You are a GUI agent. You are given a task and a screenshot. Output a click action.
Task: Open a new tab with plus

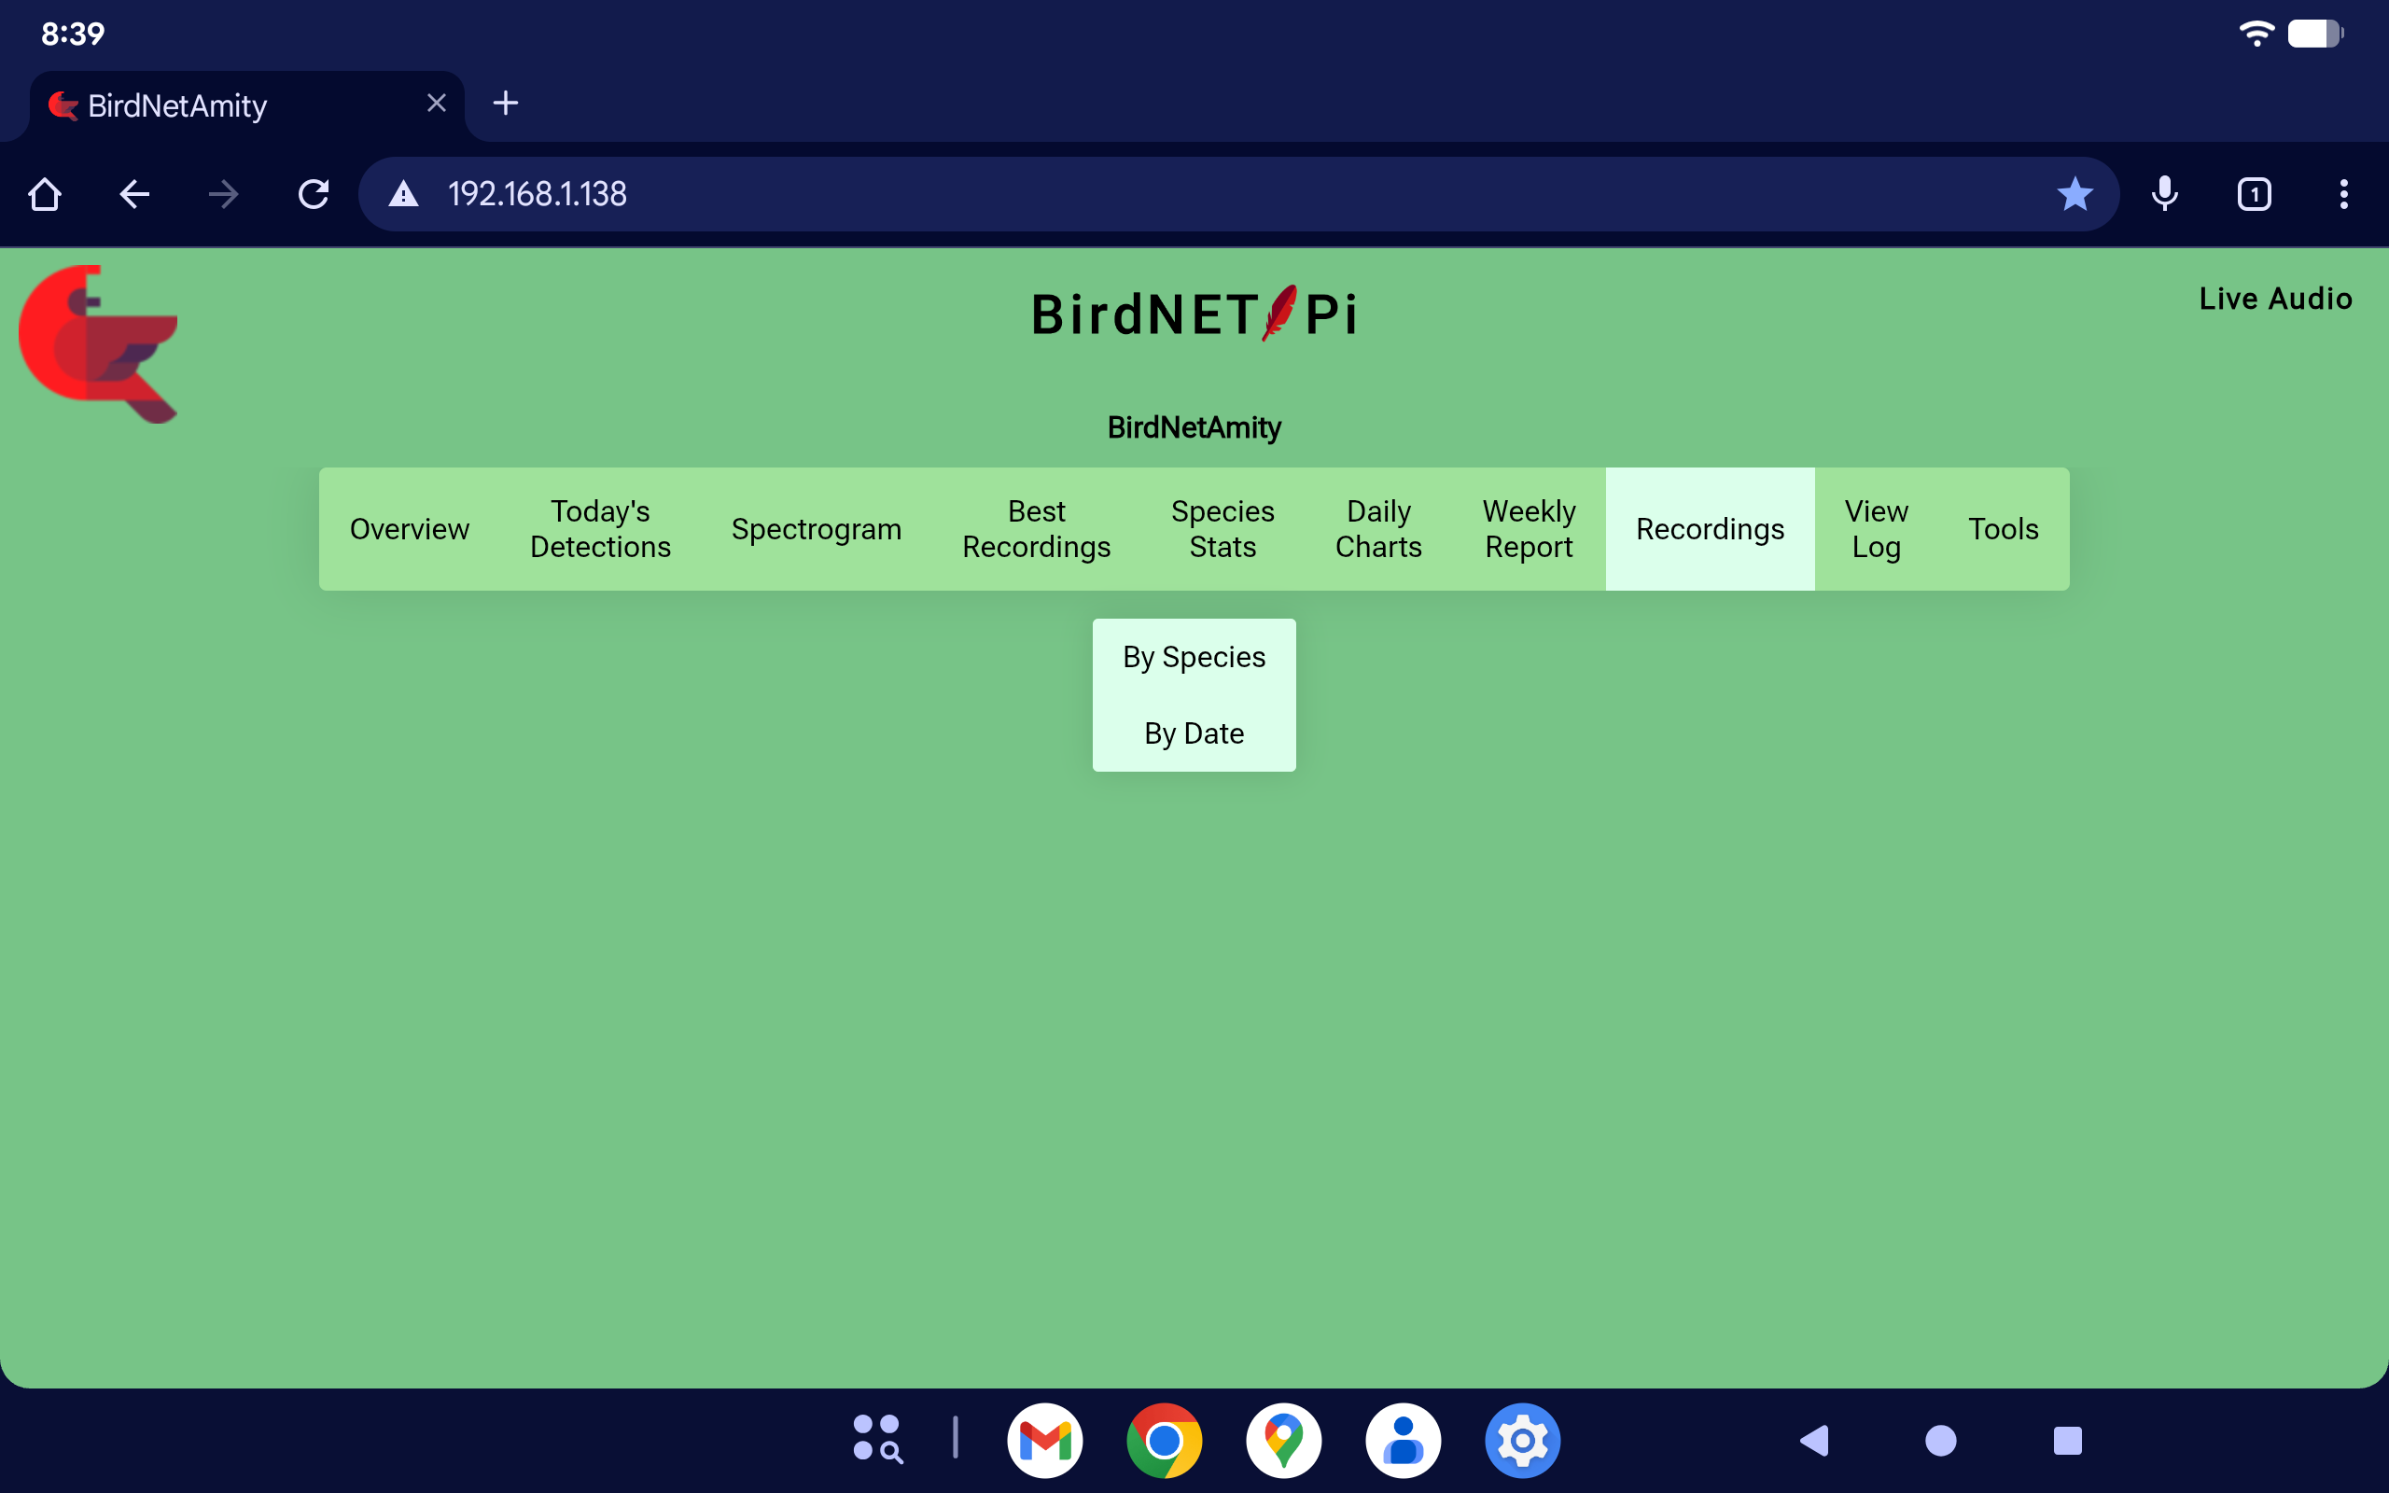(x=506, y=104)
